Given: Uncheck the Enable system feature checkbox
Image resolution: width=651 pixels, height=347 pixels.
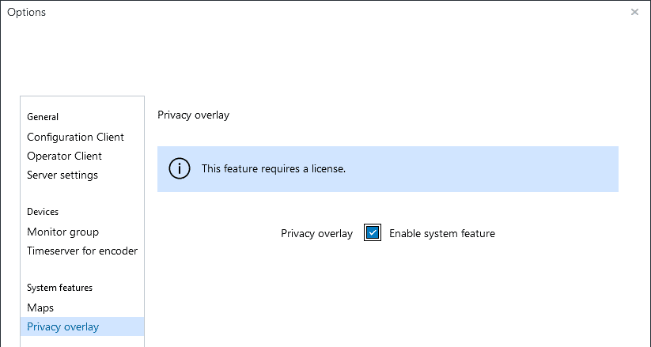Looking at the screenshot, I should tap(373, 233).
